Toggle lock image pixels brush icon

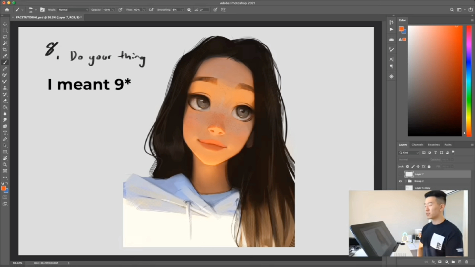[413, 167]
